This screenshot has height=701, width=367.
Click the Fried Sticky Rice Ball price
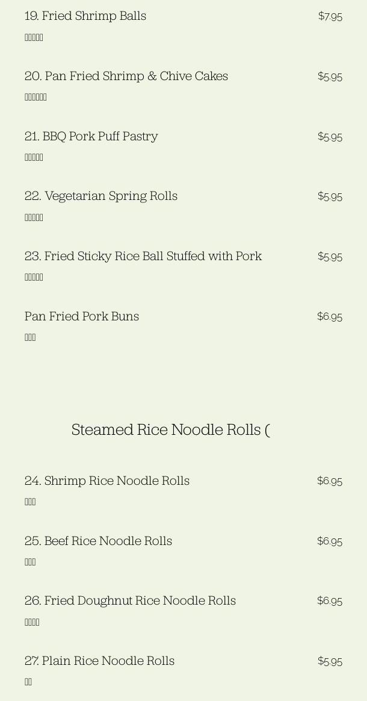[330, 257]
